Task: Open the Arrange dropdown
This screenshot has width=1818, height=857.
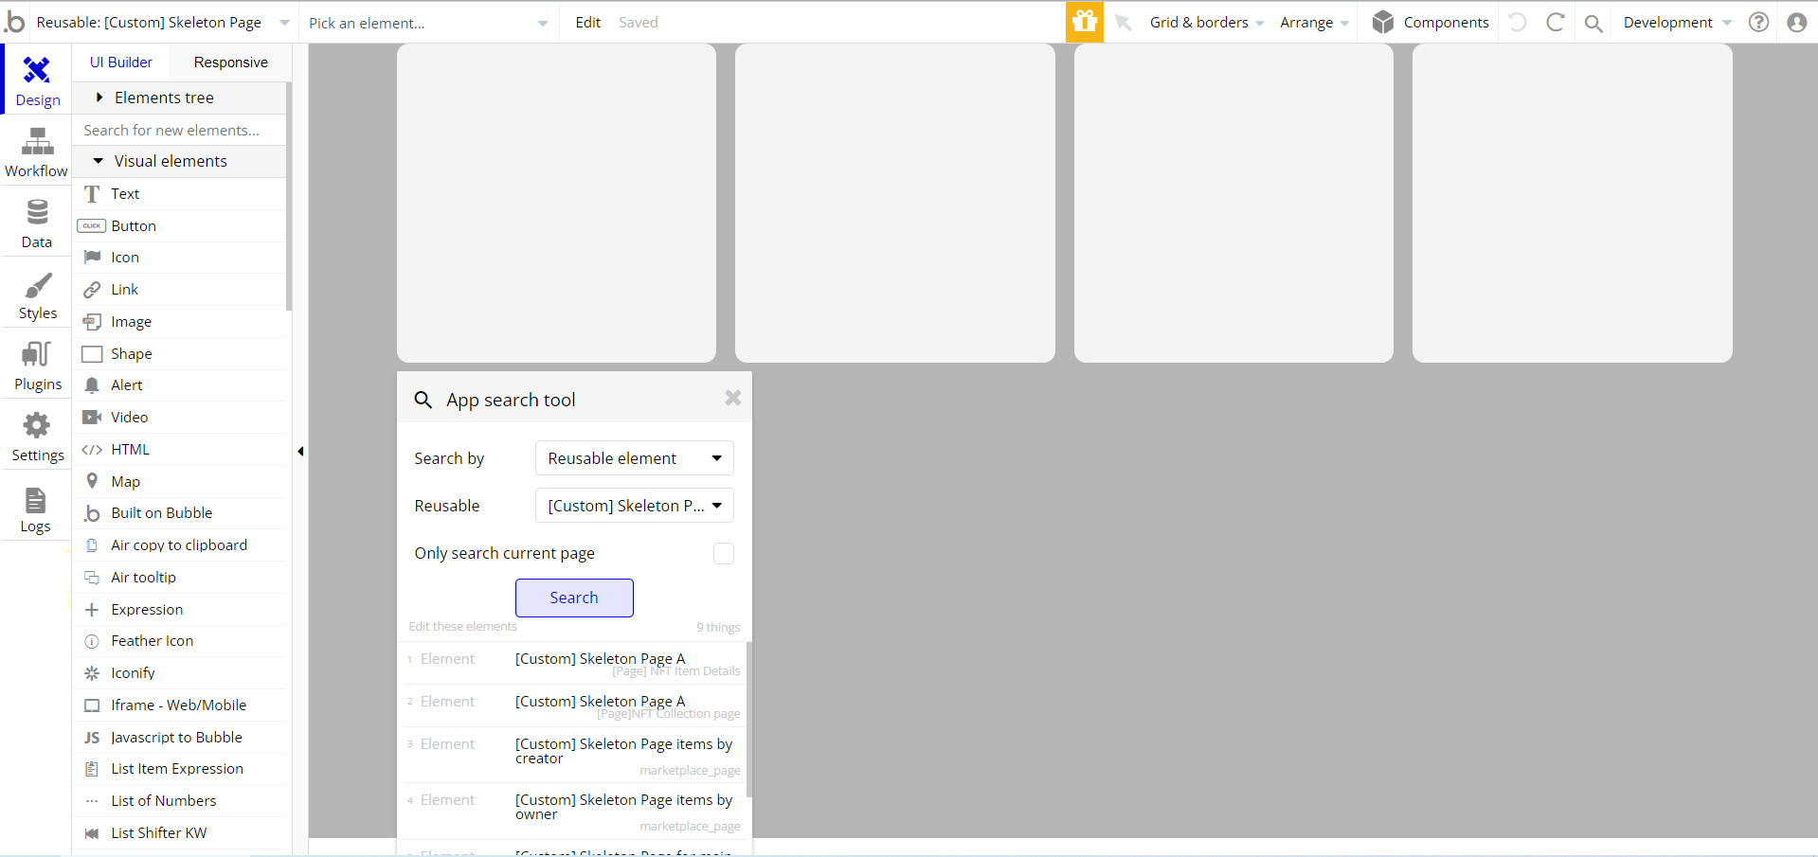Action: pyautogui.click(x=1314, y=23)
